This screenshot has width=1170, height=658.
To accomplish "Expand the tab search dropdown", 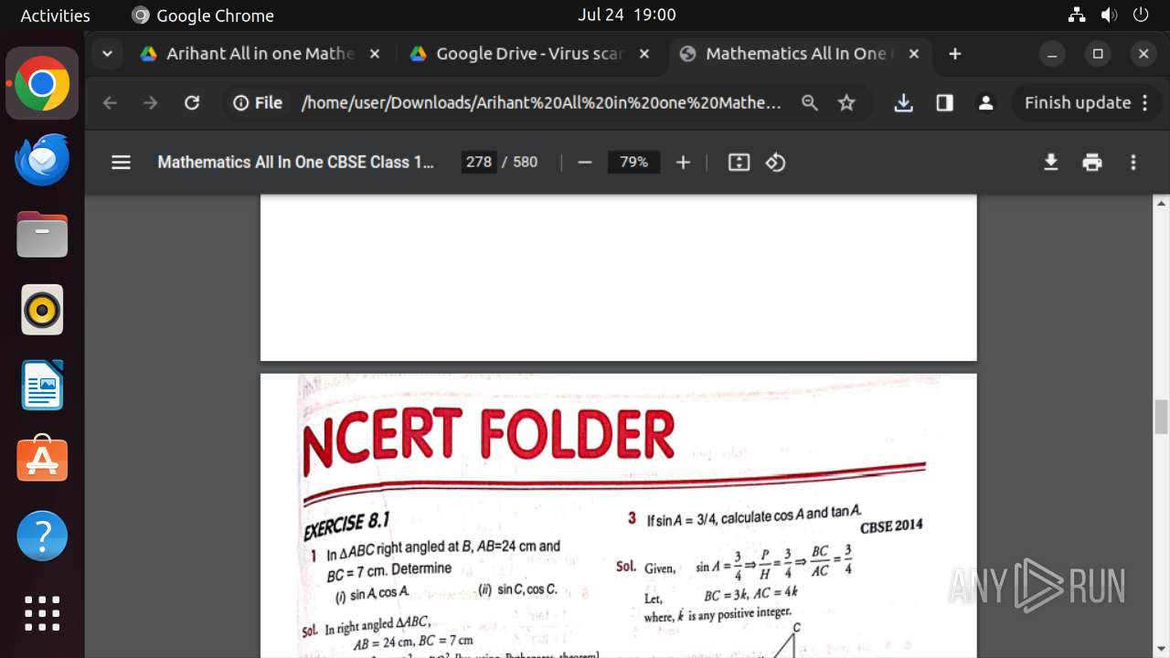I will (107, 54).
